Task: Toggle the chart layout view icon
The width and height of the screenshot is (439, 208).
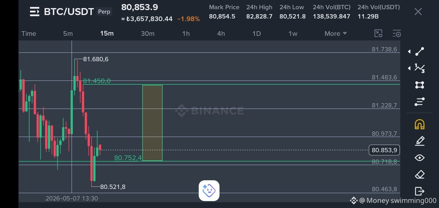Action: (x=378, y=34)
